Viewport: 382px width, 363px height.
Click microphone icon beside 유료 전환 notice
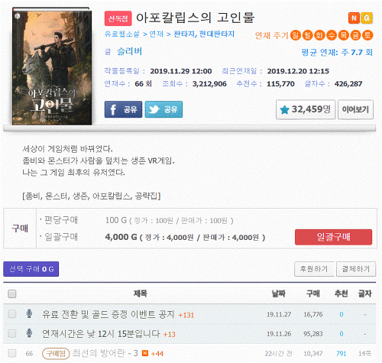click(29, 313)
